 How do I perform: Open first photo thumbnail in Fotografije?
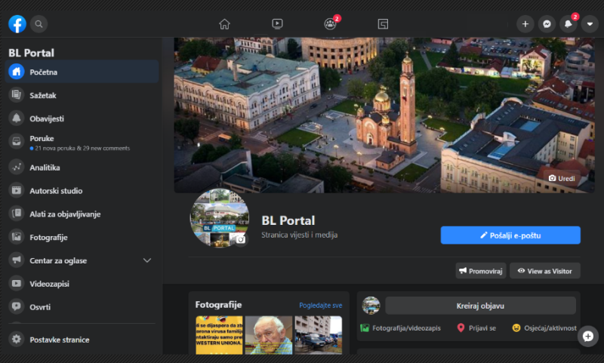(218, 335)
